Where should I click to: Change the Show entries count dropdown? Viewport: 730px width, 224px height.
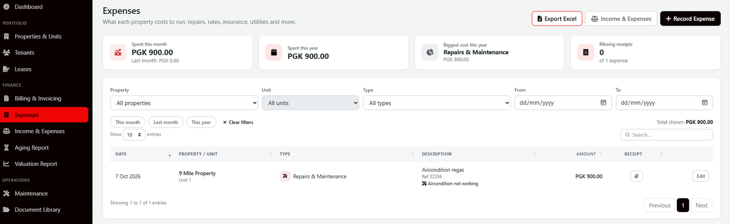tap(133, 135)
